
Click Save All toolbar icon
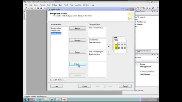point(41,8)
